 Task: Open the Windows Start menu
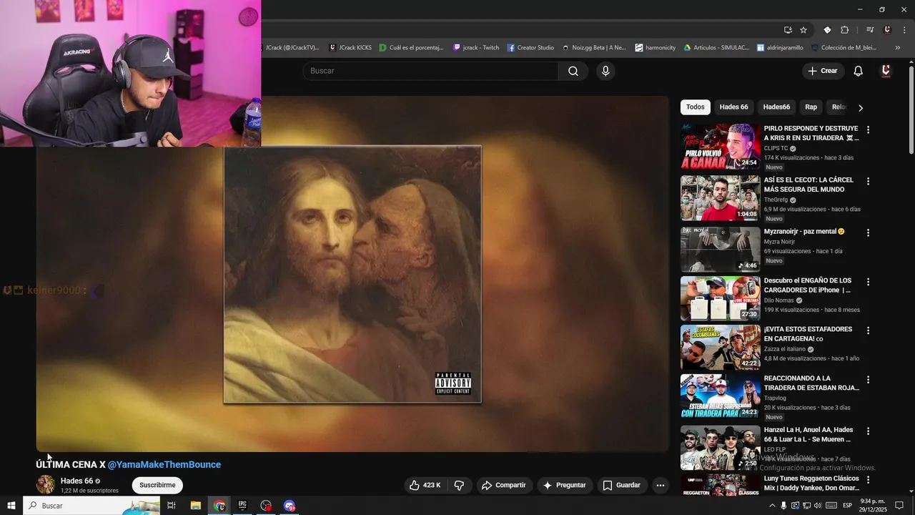click(x=11, y=506)
